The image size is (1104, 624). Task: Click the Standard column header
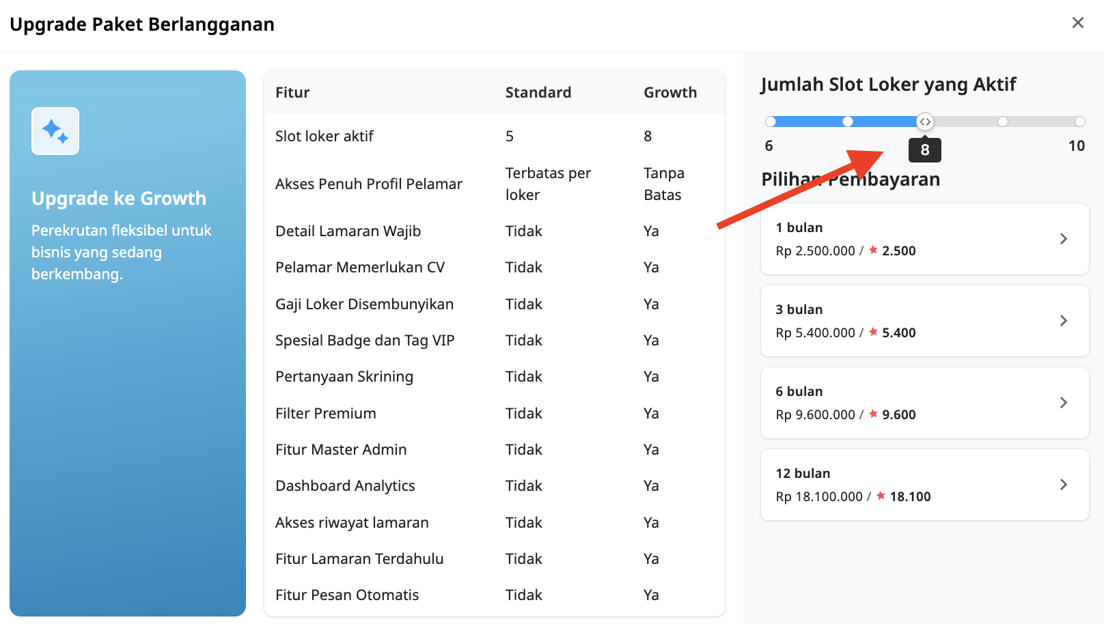[x=538, y=92]
